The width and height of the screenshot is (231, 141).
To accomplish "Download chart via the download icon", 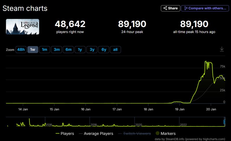I will click(222, 49).
